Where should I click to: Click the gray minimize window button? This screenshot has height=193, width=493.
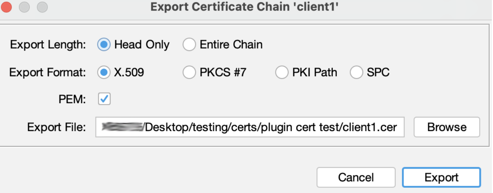(24, 7)
